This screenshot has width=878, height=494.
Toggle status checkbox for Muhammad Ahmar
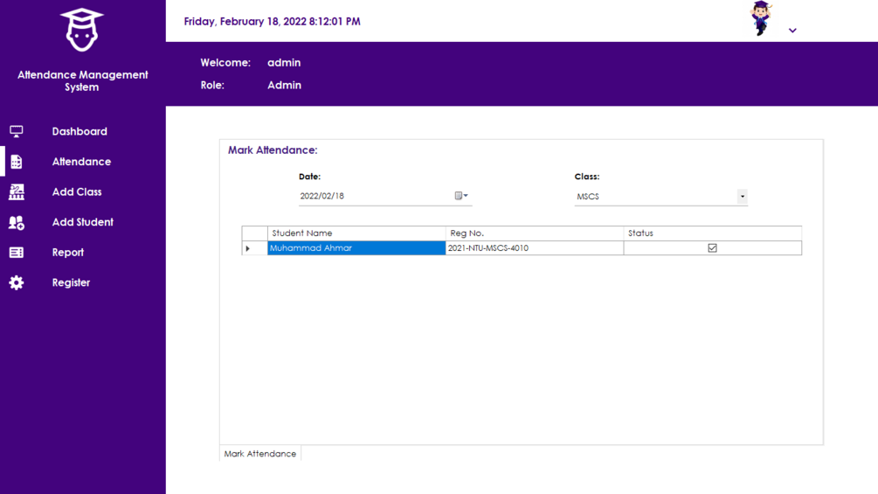coord(712,248)
